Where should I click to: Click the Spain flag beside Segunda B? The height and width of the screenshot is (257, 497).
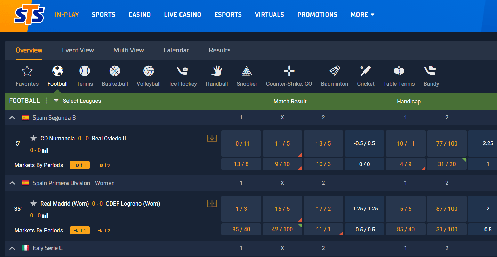point(26,118)
